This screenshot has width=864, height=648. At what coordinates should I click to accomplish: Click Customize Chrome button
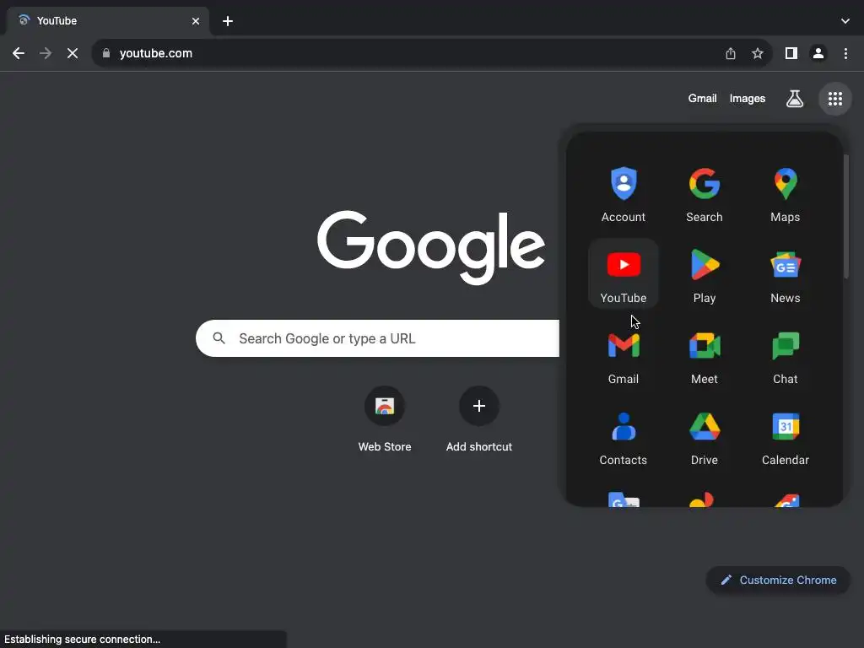tap(778, 580)
